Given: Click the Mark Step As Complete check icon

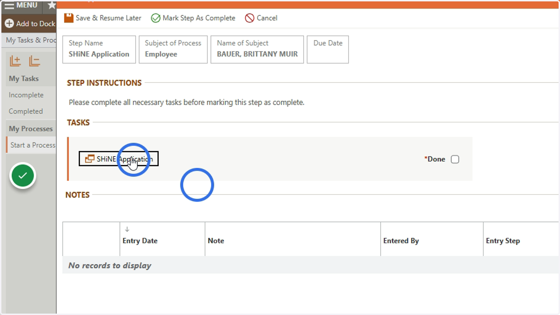Looking at the screenshot, I should [x=155, y=18].
